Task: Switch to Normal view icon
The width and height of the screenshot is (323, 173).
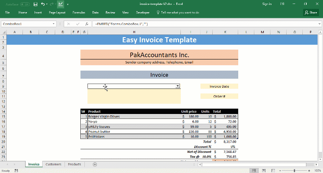Action: coord(254,170)
